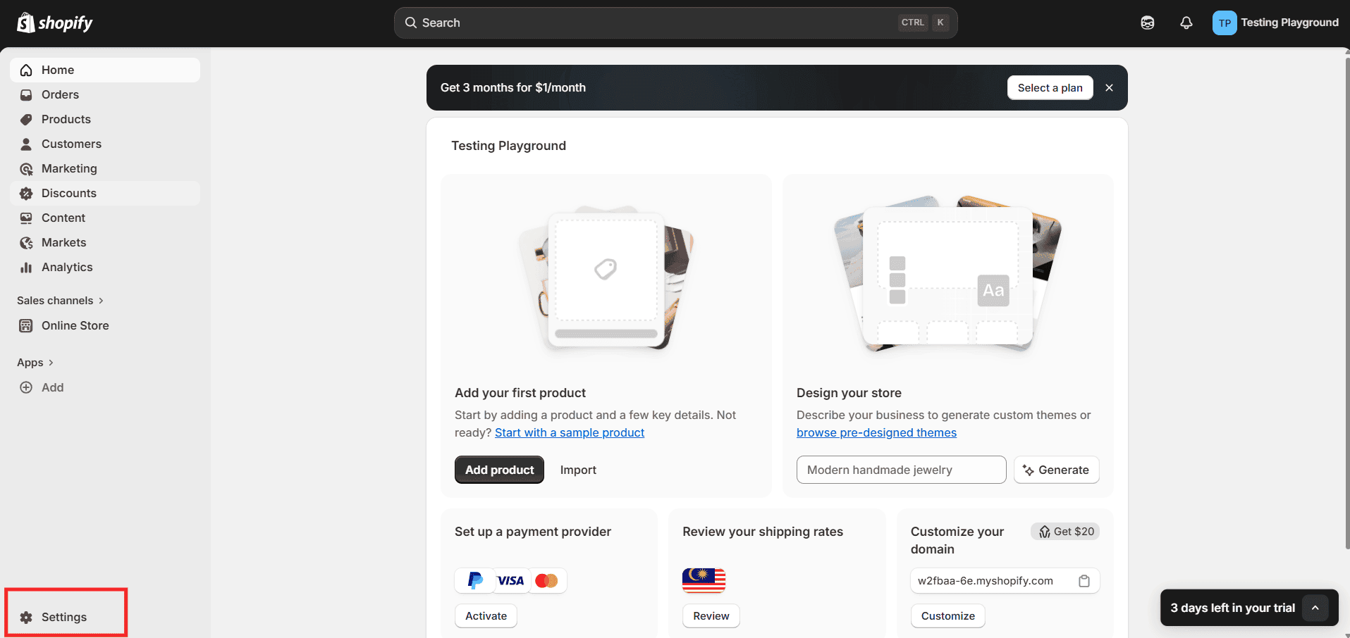
Task: Open the Testing Playground account menu
Action: [x=1275, y=23]
